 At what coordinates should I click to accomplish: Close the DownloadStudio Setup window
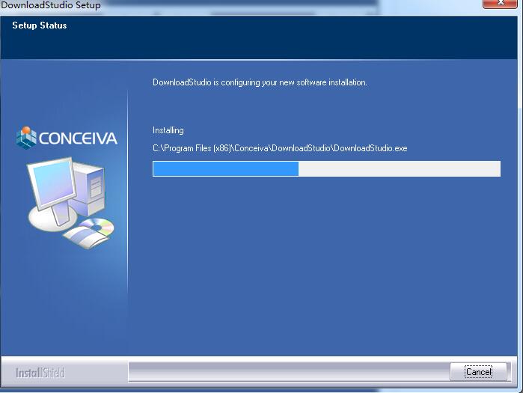[x=500, y=3]
